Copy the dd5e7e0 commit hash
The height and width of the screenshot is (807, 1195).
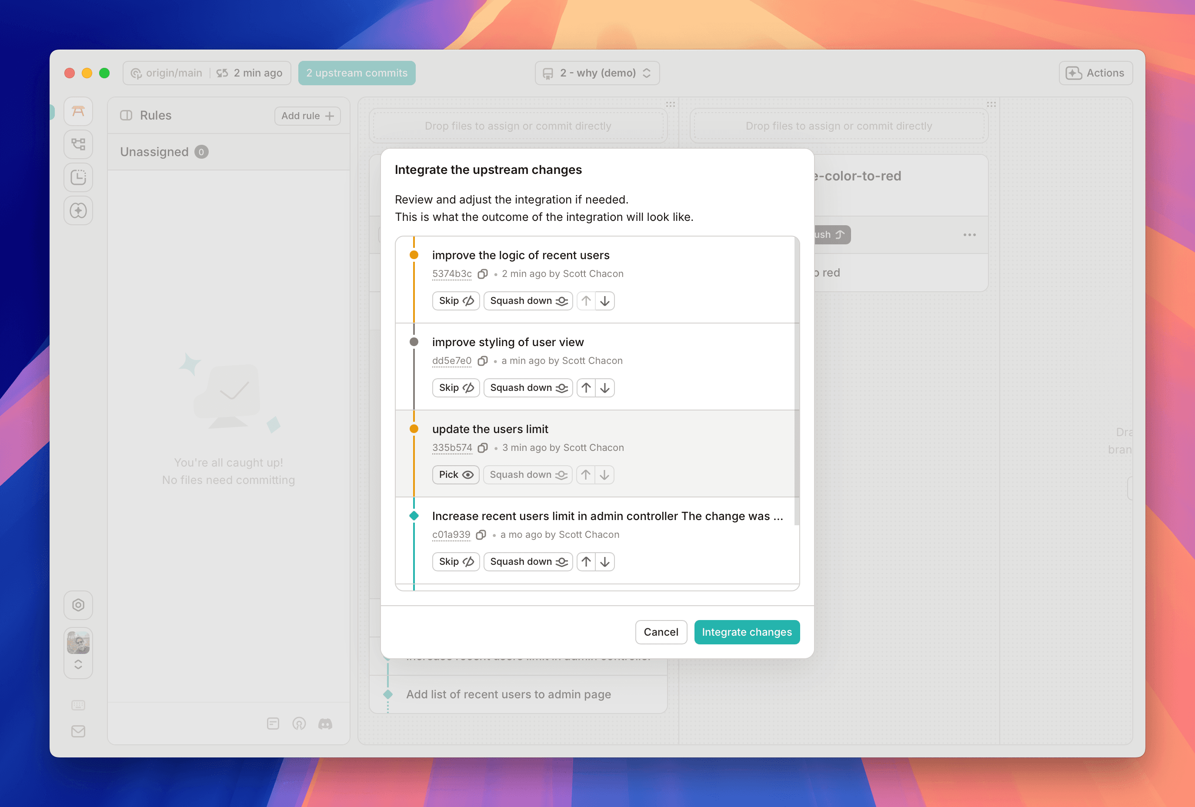(482, 361)
